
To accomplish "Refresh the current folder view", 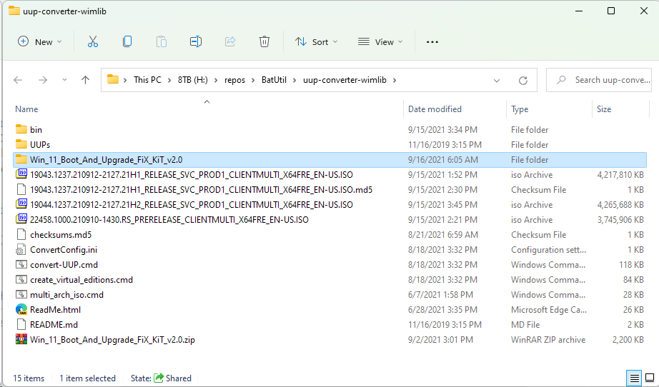I will [x=523, y=80].
